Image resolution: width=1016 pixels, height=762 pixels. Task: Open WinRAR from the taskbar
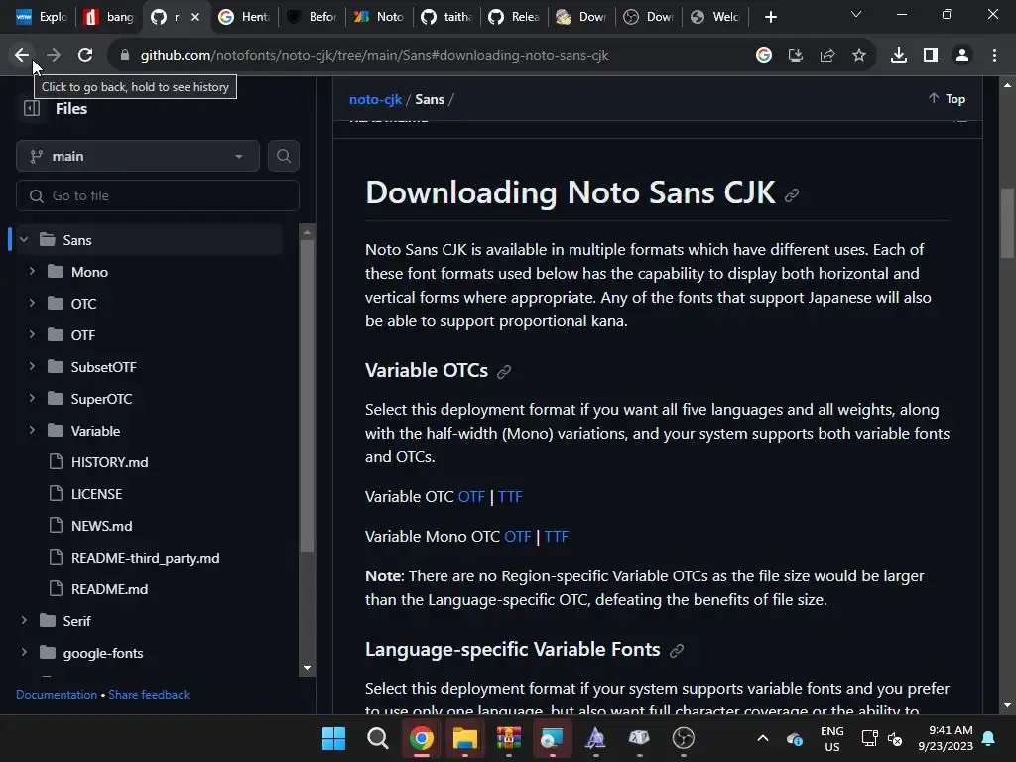tap(509, 738)
